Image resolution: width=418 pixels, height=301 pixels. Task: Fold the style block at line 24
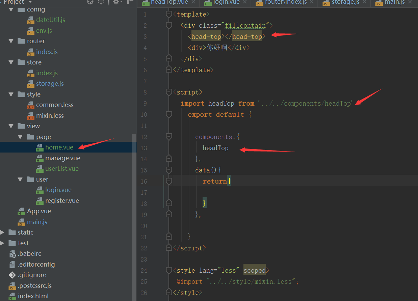point(169,270)
